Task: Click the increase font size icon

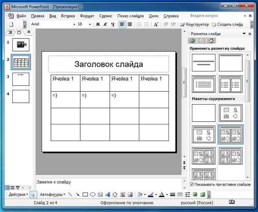Action: pyautogui.click(x=156, y=24)
